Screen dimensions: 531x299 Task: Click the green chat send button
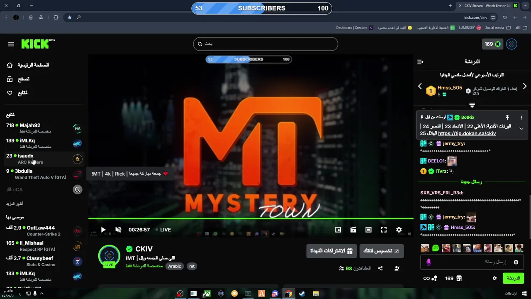coord(513,278)
